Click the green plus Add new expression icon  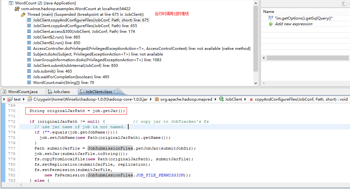click(270, 24)
